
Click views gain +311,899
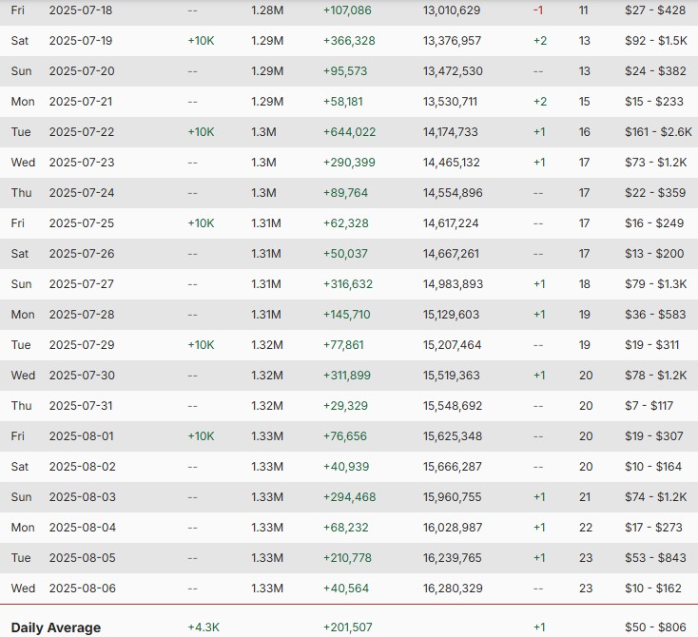[347, 376]
